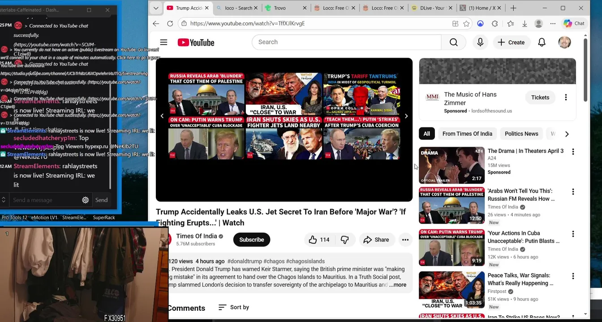Add this page to favorites star
This screenshot has width=602, height=322.
466,23
